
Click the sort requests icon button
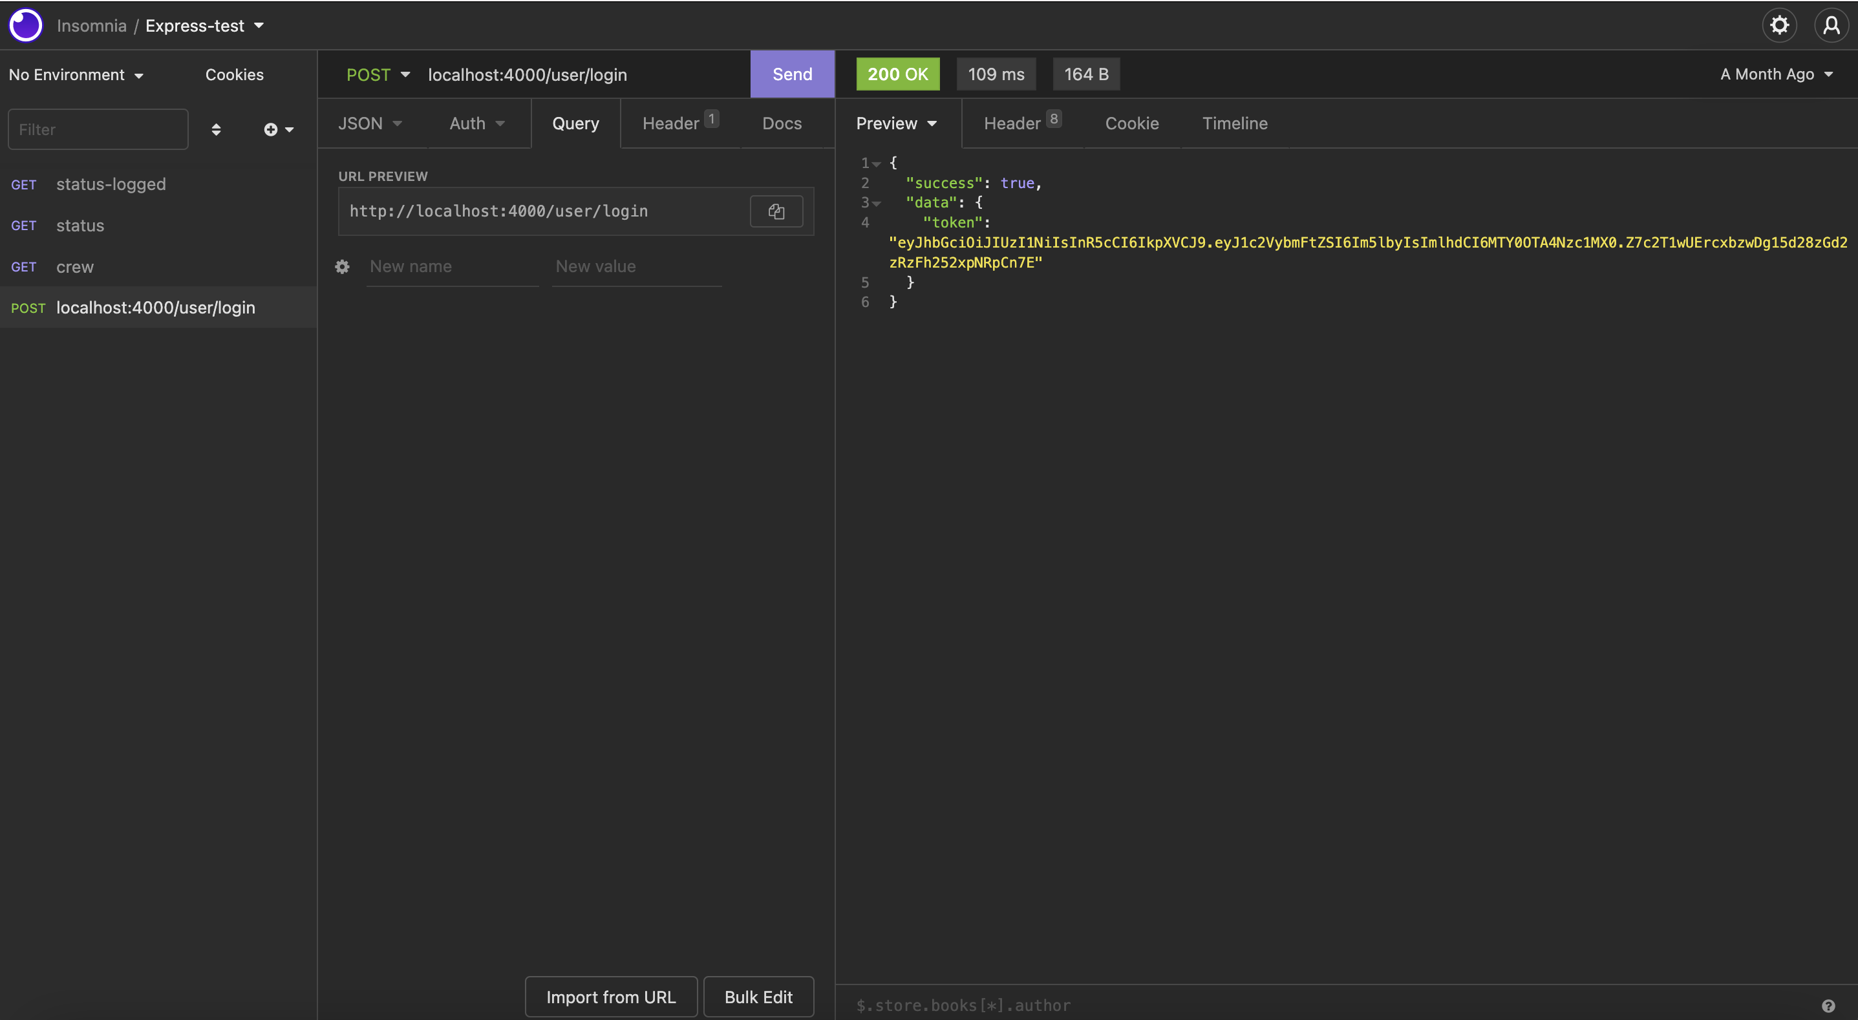click(215, 128)
